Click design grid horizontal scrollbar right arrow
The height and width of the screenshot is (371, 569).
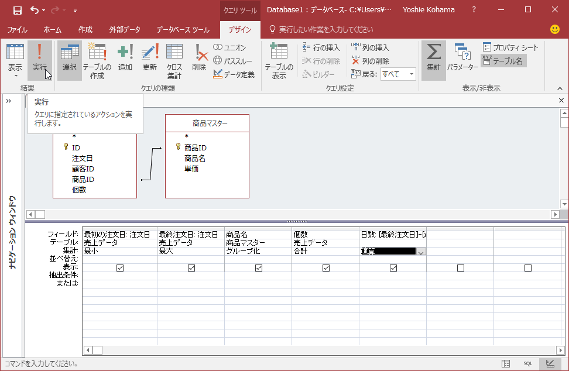[560, 351]
